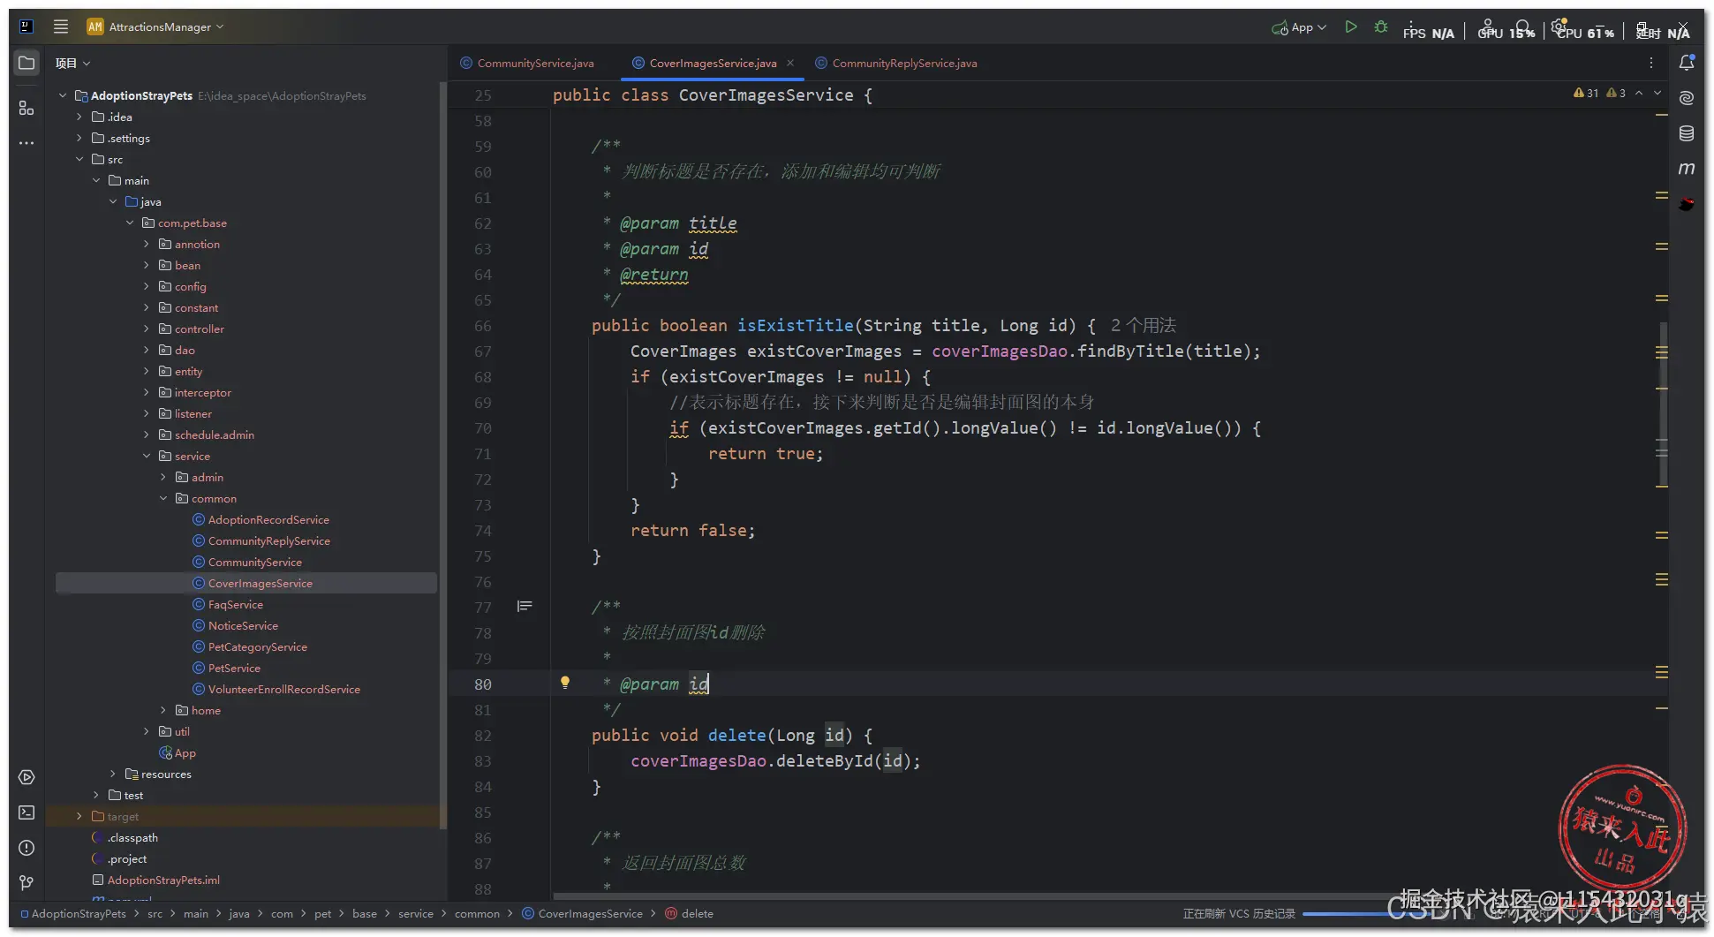This screenshot has height=937, width=1714.
Task: Open the Git tool window icon
Action: coord(26,883)
